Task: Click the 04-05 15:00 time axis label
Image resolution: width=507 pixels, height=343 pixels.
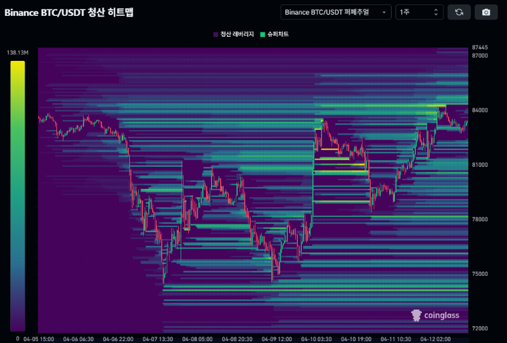Action: (x=39, y=339)
